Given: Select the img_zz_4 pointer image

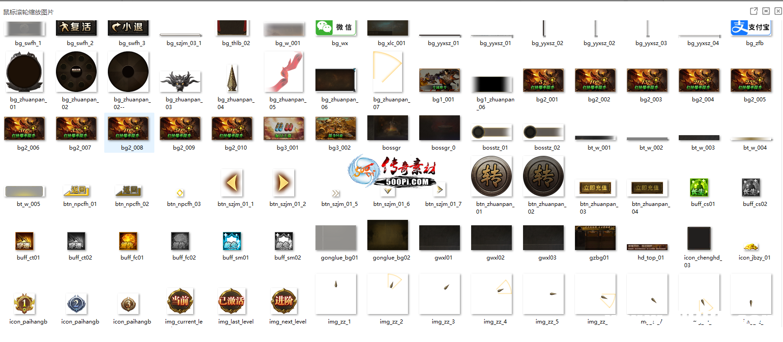Looking at the screenshot, I should pos(491,294).
